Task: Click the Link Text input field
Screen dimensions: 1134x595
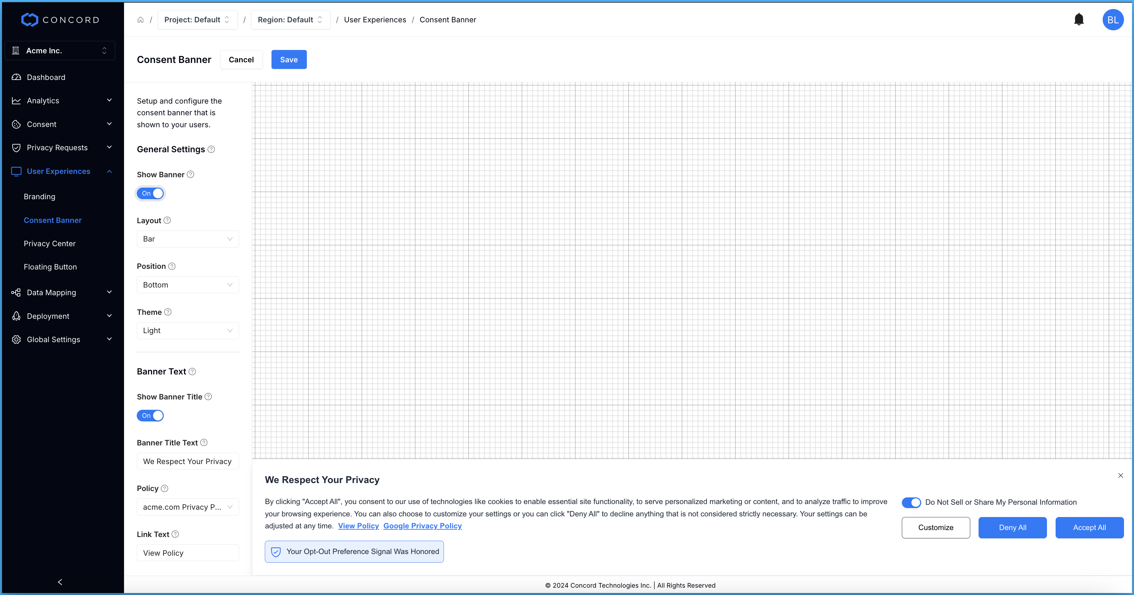Action: coord(188,553)
